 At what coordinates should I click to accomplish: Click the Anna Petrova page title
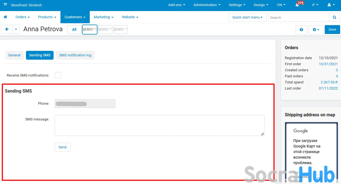43,29
